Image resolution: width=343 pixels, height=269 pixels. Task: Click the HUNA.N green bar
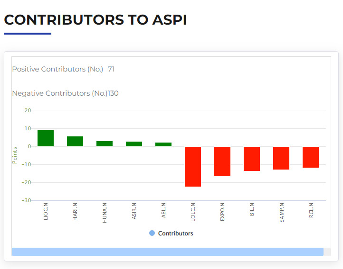pos(105,143)
